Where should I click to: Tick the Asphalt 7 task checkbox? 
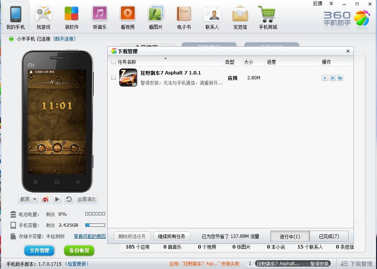tap(113, 78)
